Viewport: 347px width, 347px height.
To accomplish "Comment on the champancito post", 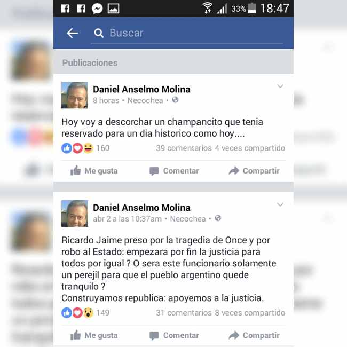I will [174, 171].
